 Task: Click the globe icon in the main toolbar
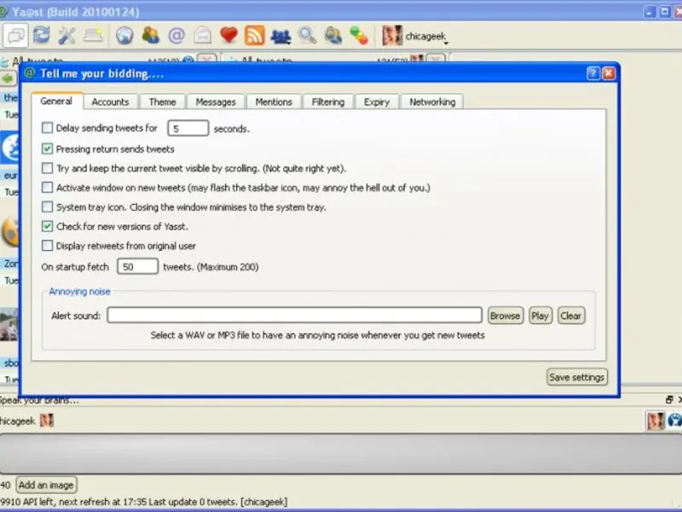click(124, 35)
